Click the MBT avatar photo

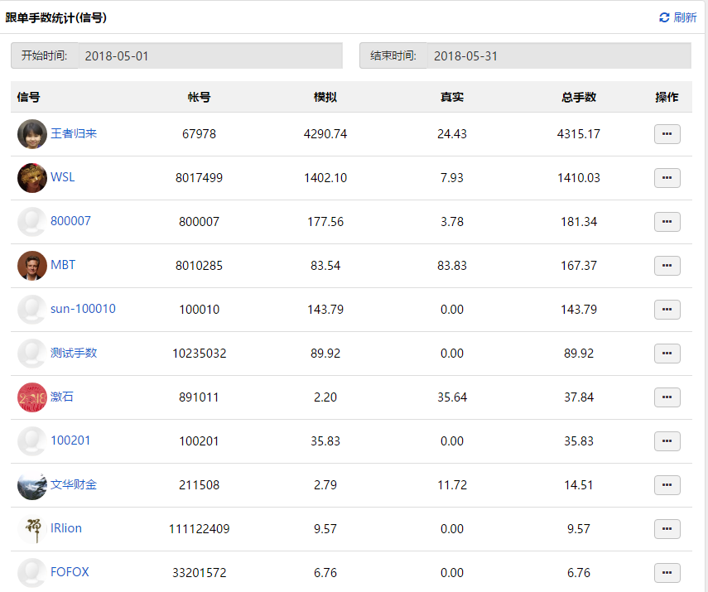(x=32, y=266)
